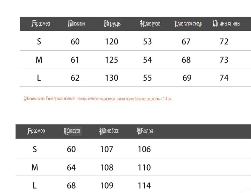Click the 'Длина спины' column header
This screenshot has width=251, height=193.
pyautogui.click(x=226, y=23)
